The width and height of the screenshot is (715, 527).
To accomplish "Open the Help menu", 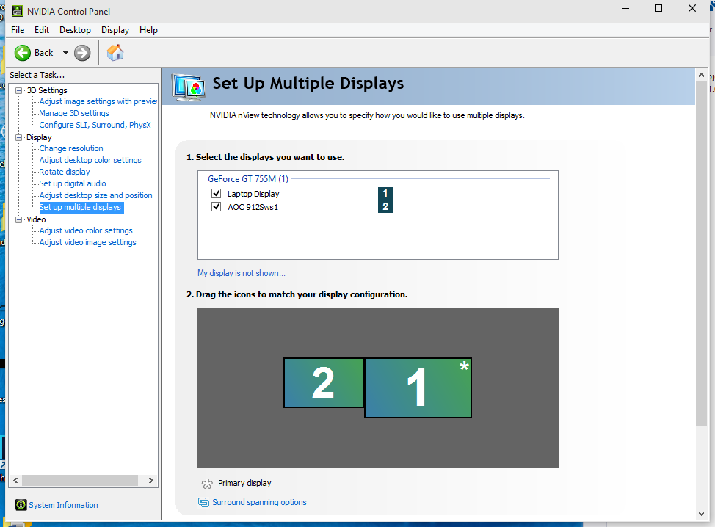I will (148, 30).
